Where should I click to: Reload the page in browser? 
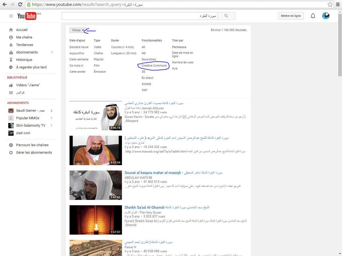pos(20,5)
